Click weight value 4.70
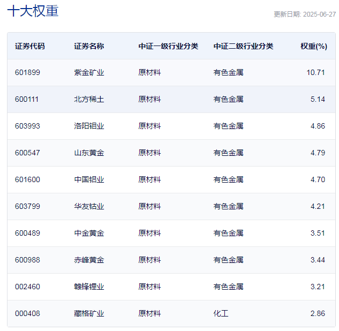This screenshot has width=339, height=331. [318, 179]
